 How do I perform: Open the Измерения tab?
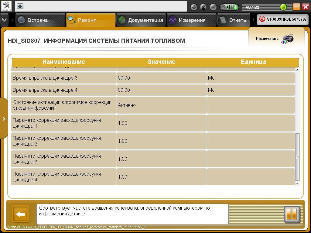(x=192, y=20)
